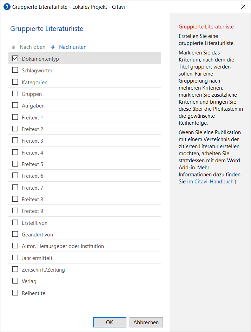Click the Nach unten link text
251x332 pixels.
(73, 47)
